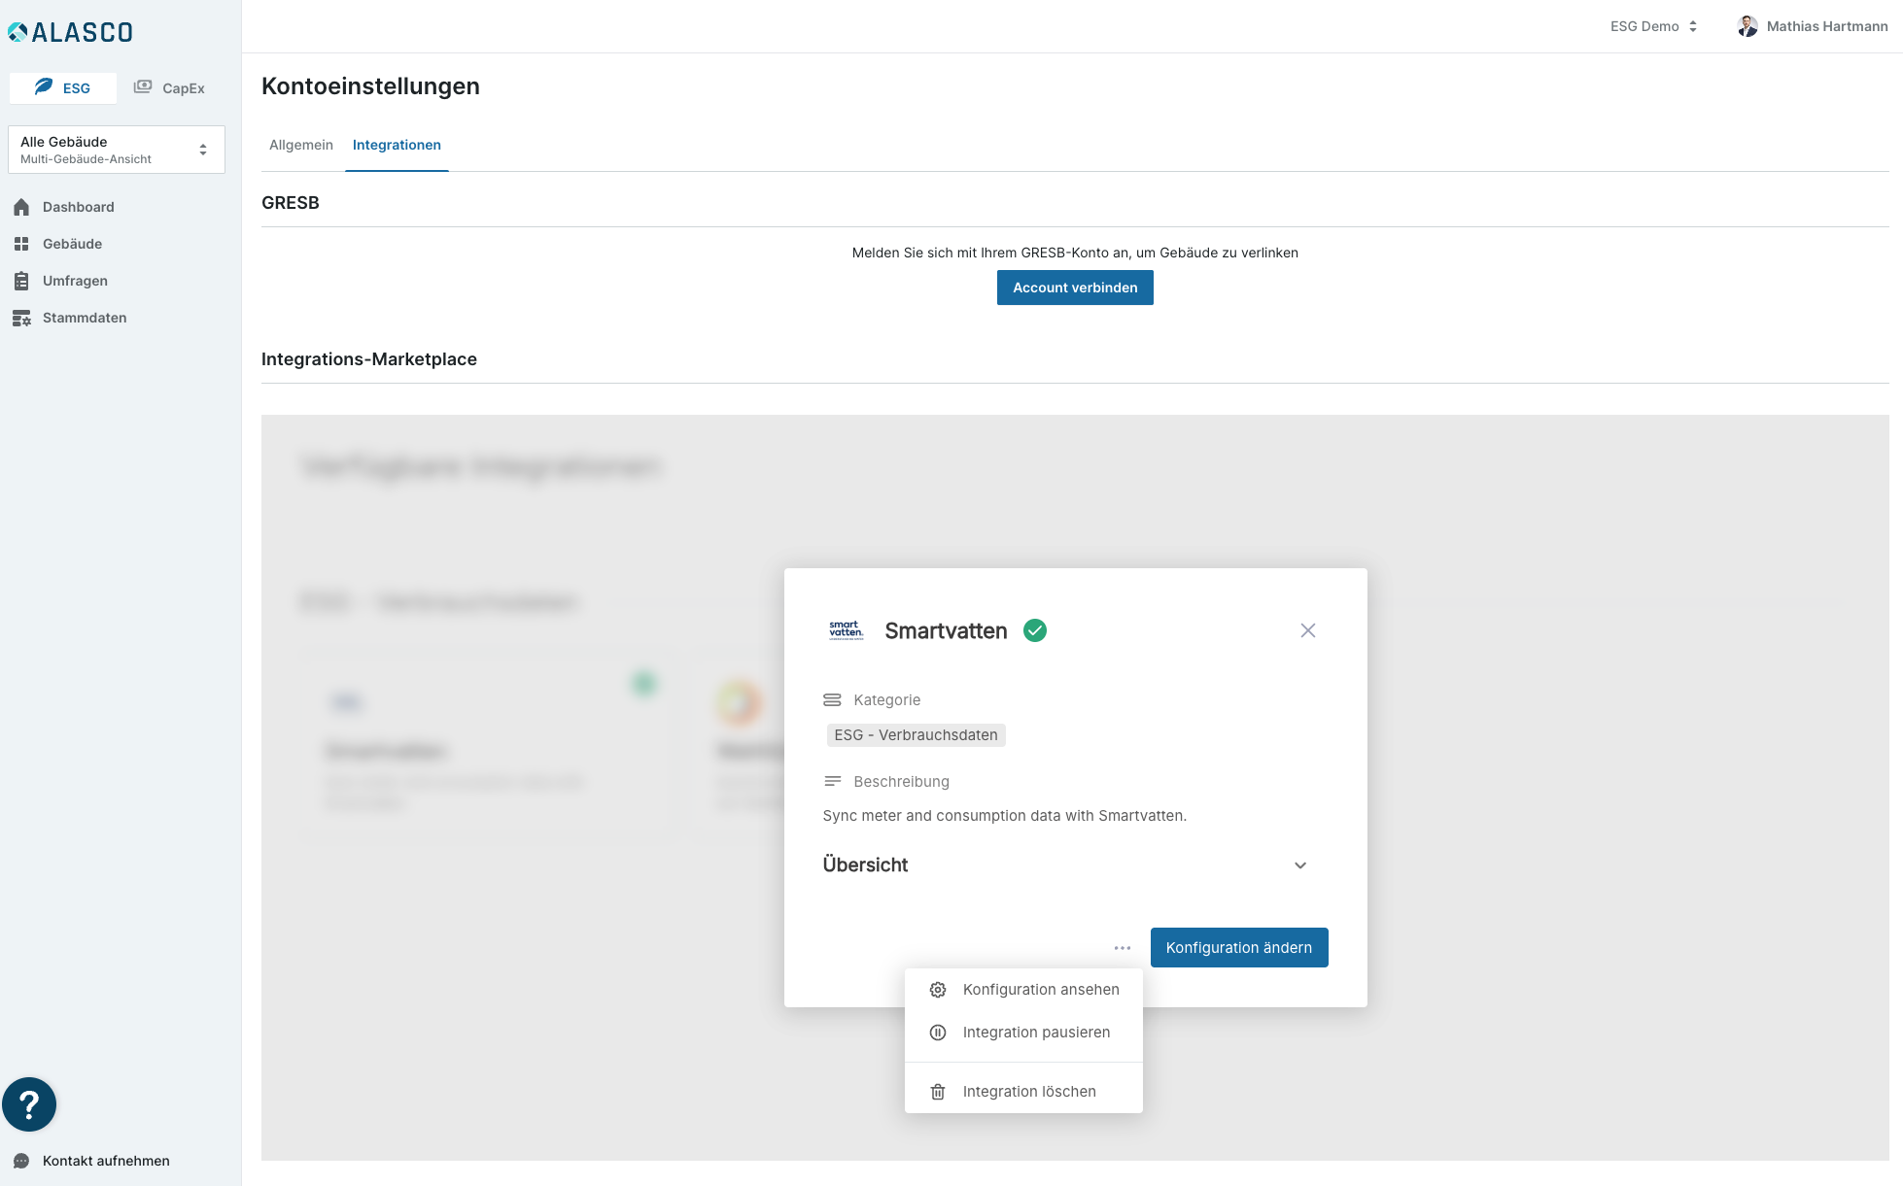Screen dimensions: 1903x1186
Task: Open the ESG Demo account switcher
Action: [1654, 26]
